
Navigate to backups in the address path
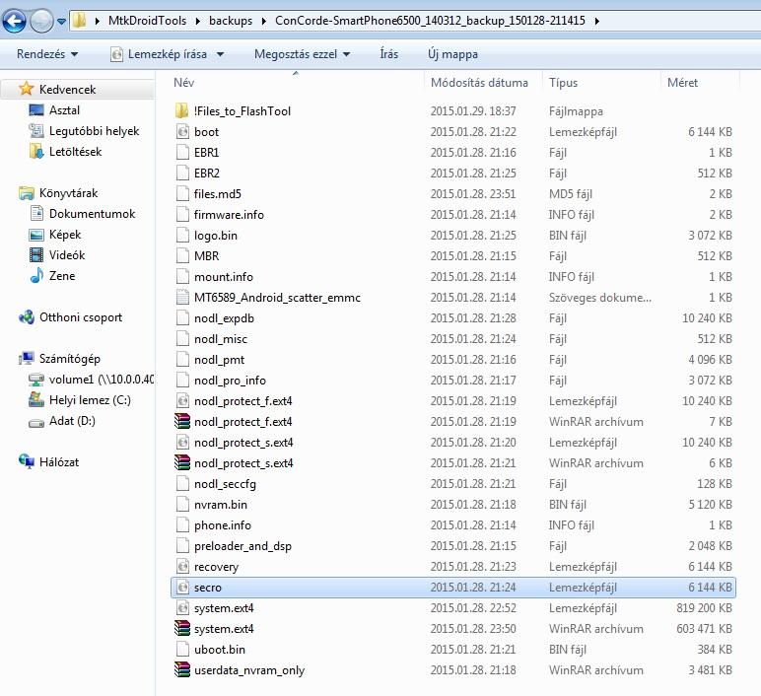pos(231,21)
